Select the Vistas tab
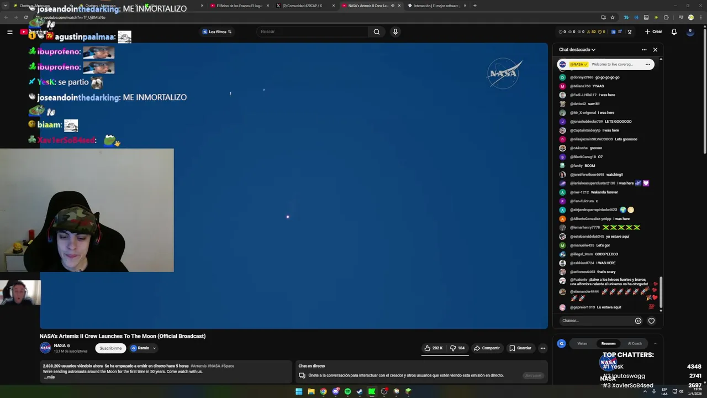 (582, 343)
